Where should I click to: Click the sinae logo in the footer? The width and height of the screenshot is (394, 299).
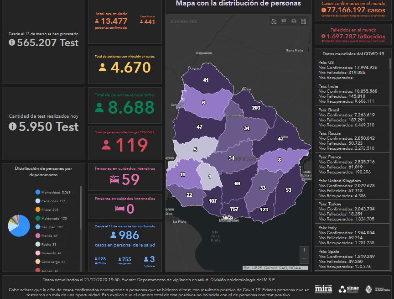point(348,289)
